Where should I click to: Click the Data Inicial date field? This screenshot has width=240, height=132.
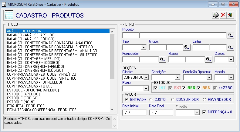tap(134, 113)
